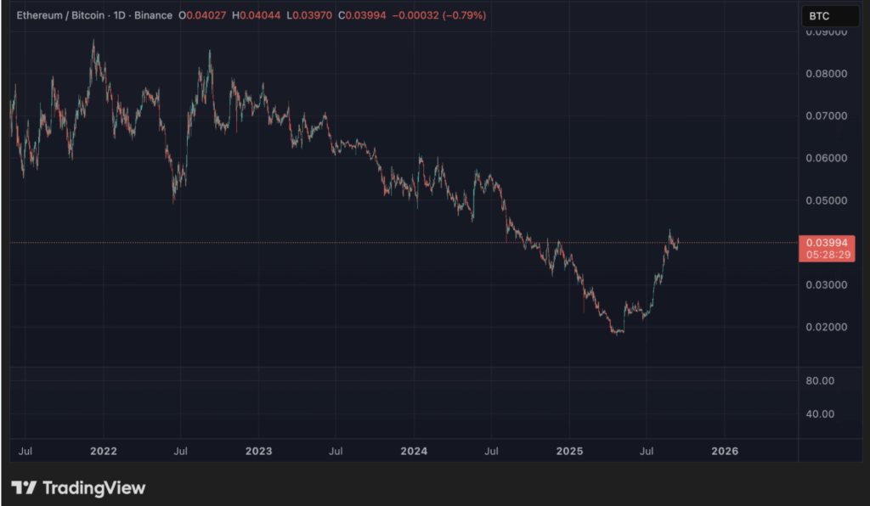870x506 pixels.
Task: Click the 2025 time axis label
Action: tap(569, 451)
